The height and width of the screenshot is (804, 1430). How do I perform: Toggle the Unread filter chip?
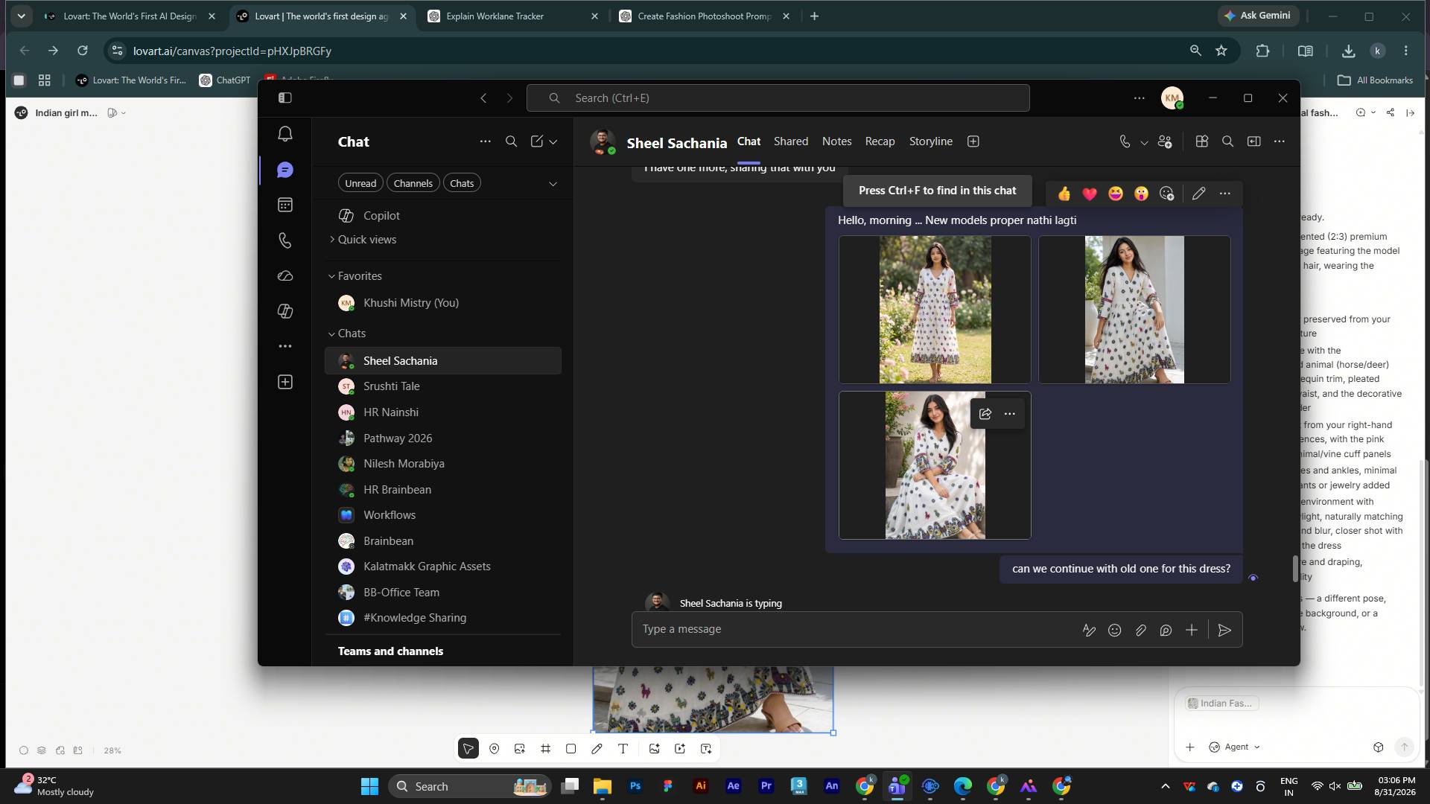pos(360,183)
